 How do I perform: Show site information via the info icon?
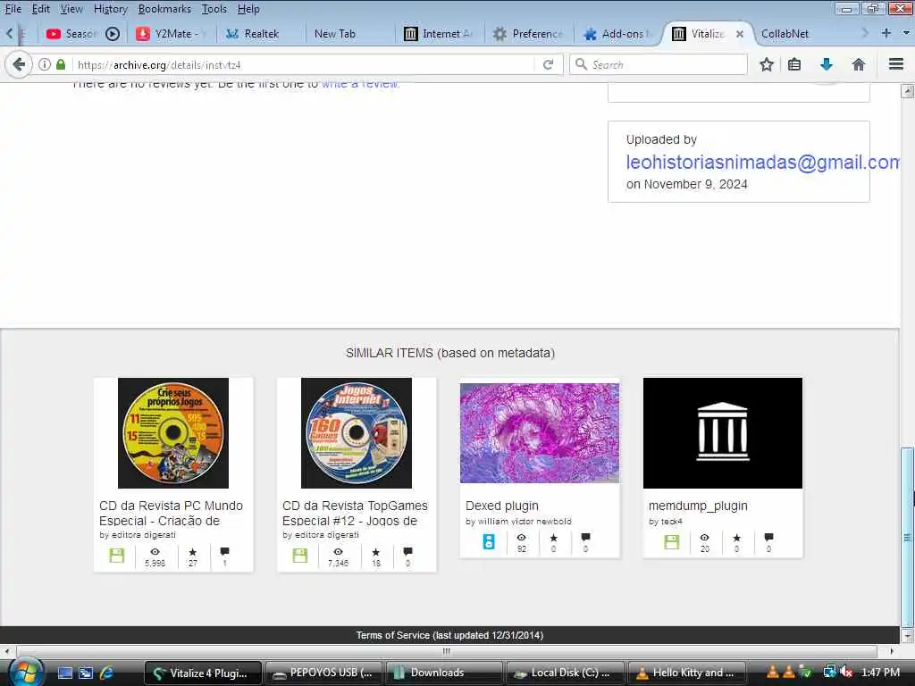coord(45,64)
